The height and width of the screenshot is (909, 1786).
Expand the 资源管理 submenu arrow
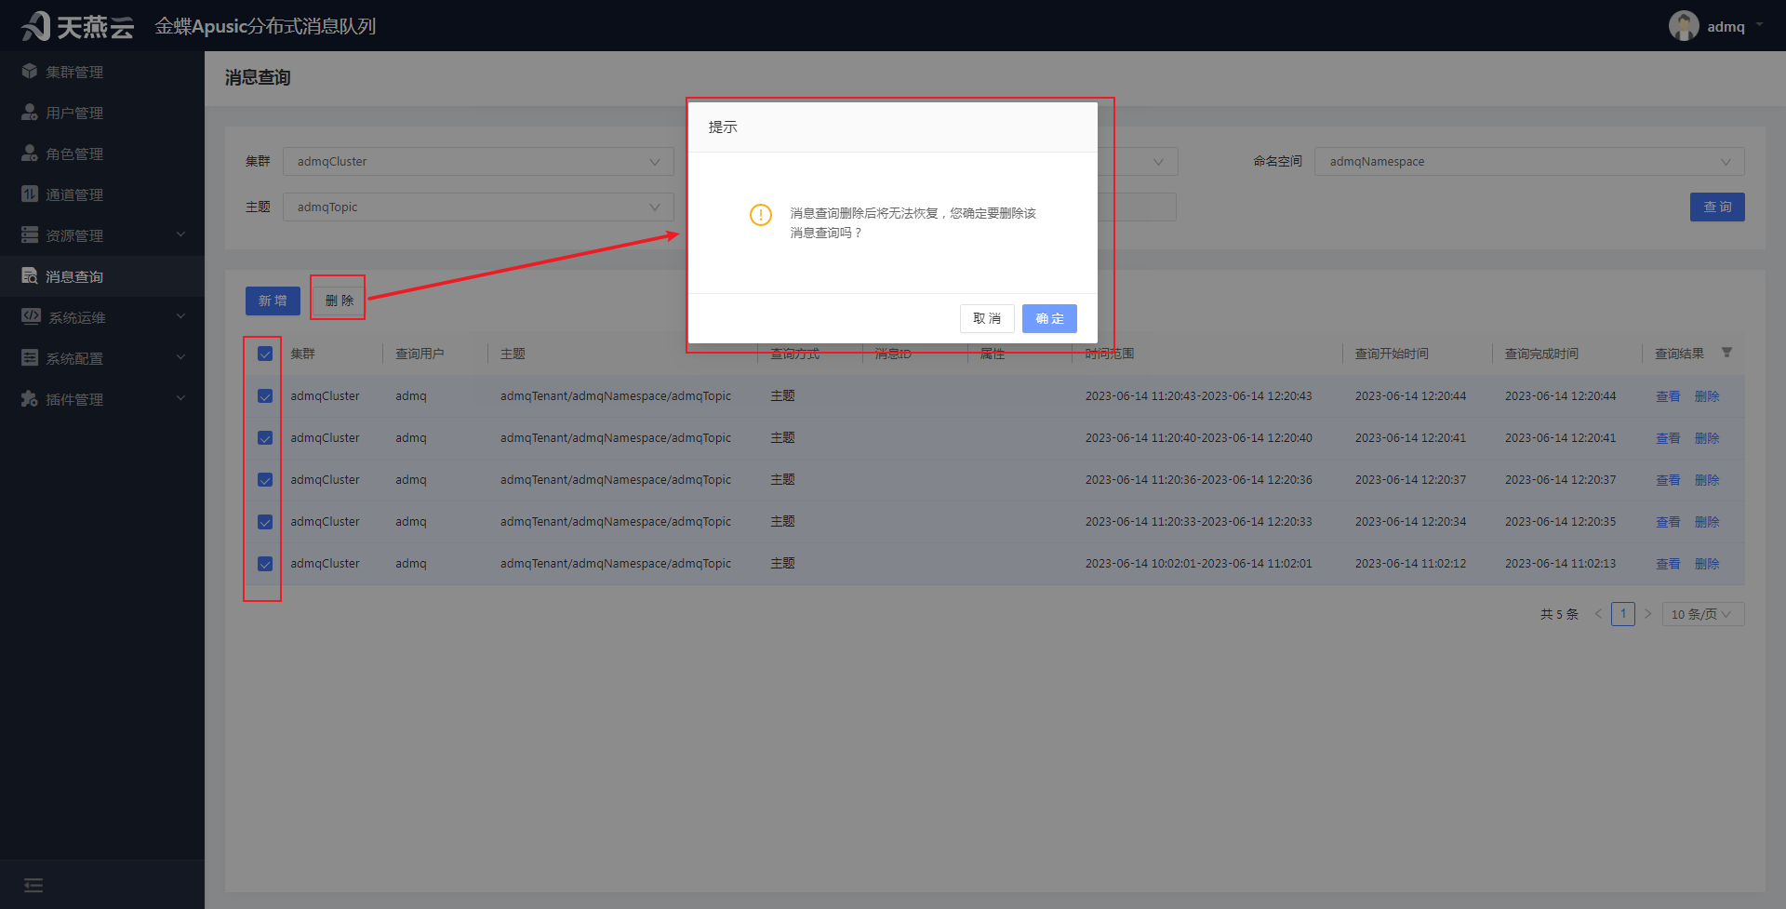click(181, 234)
